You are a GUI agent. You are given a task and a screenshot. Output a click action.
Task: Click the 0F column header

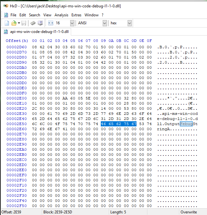pyautogui.click(x=149, y=41)
